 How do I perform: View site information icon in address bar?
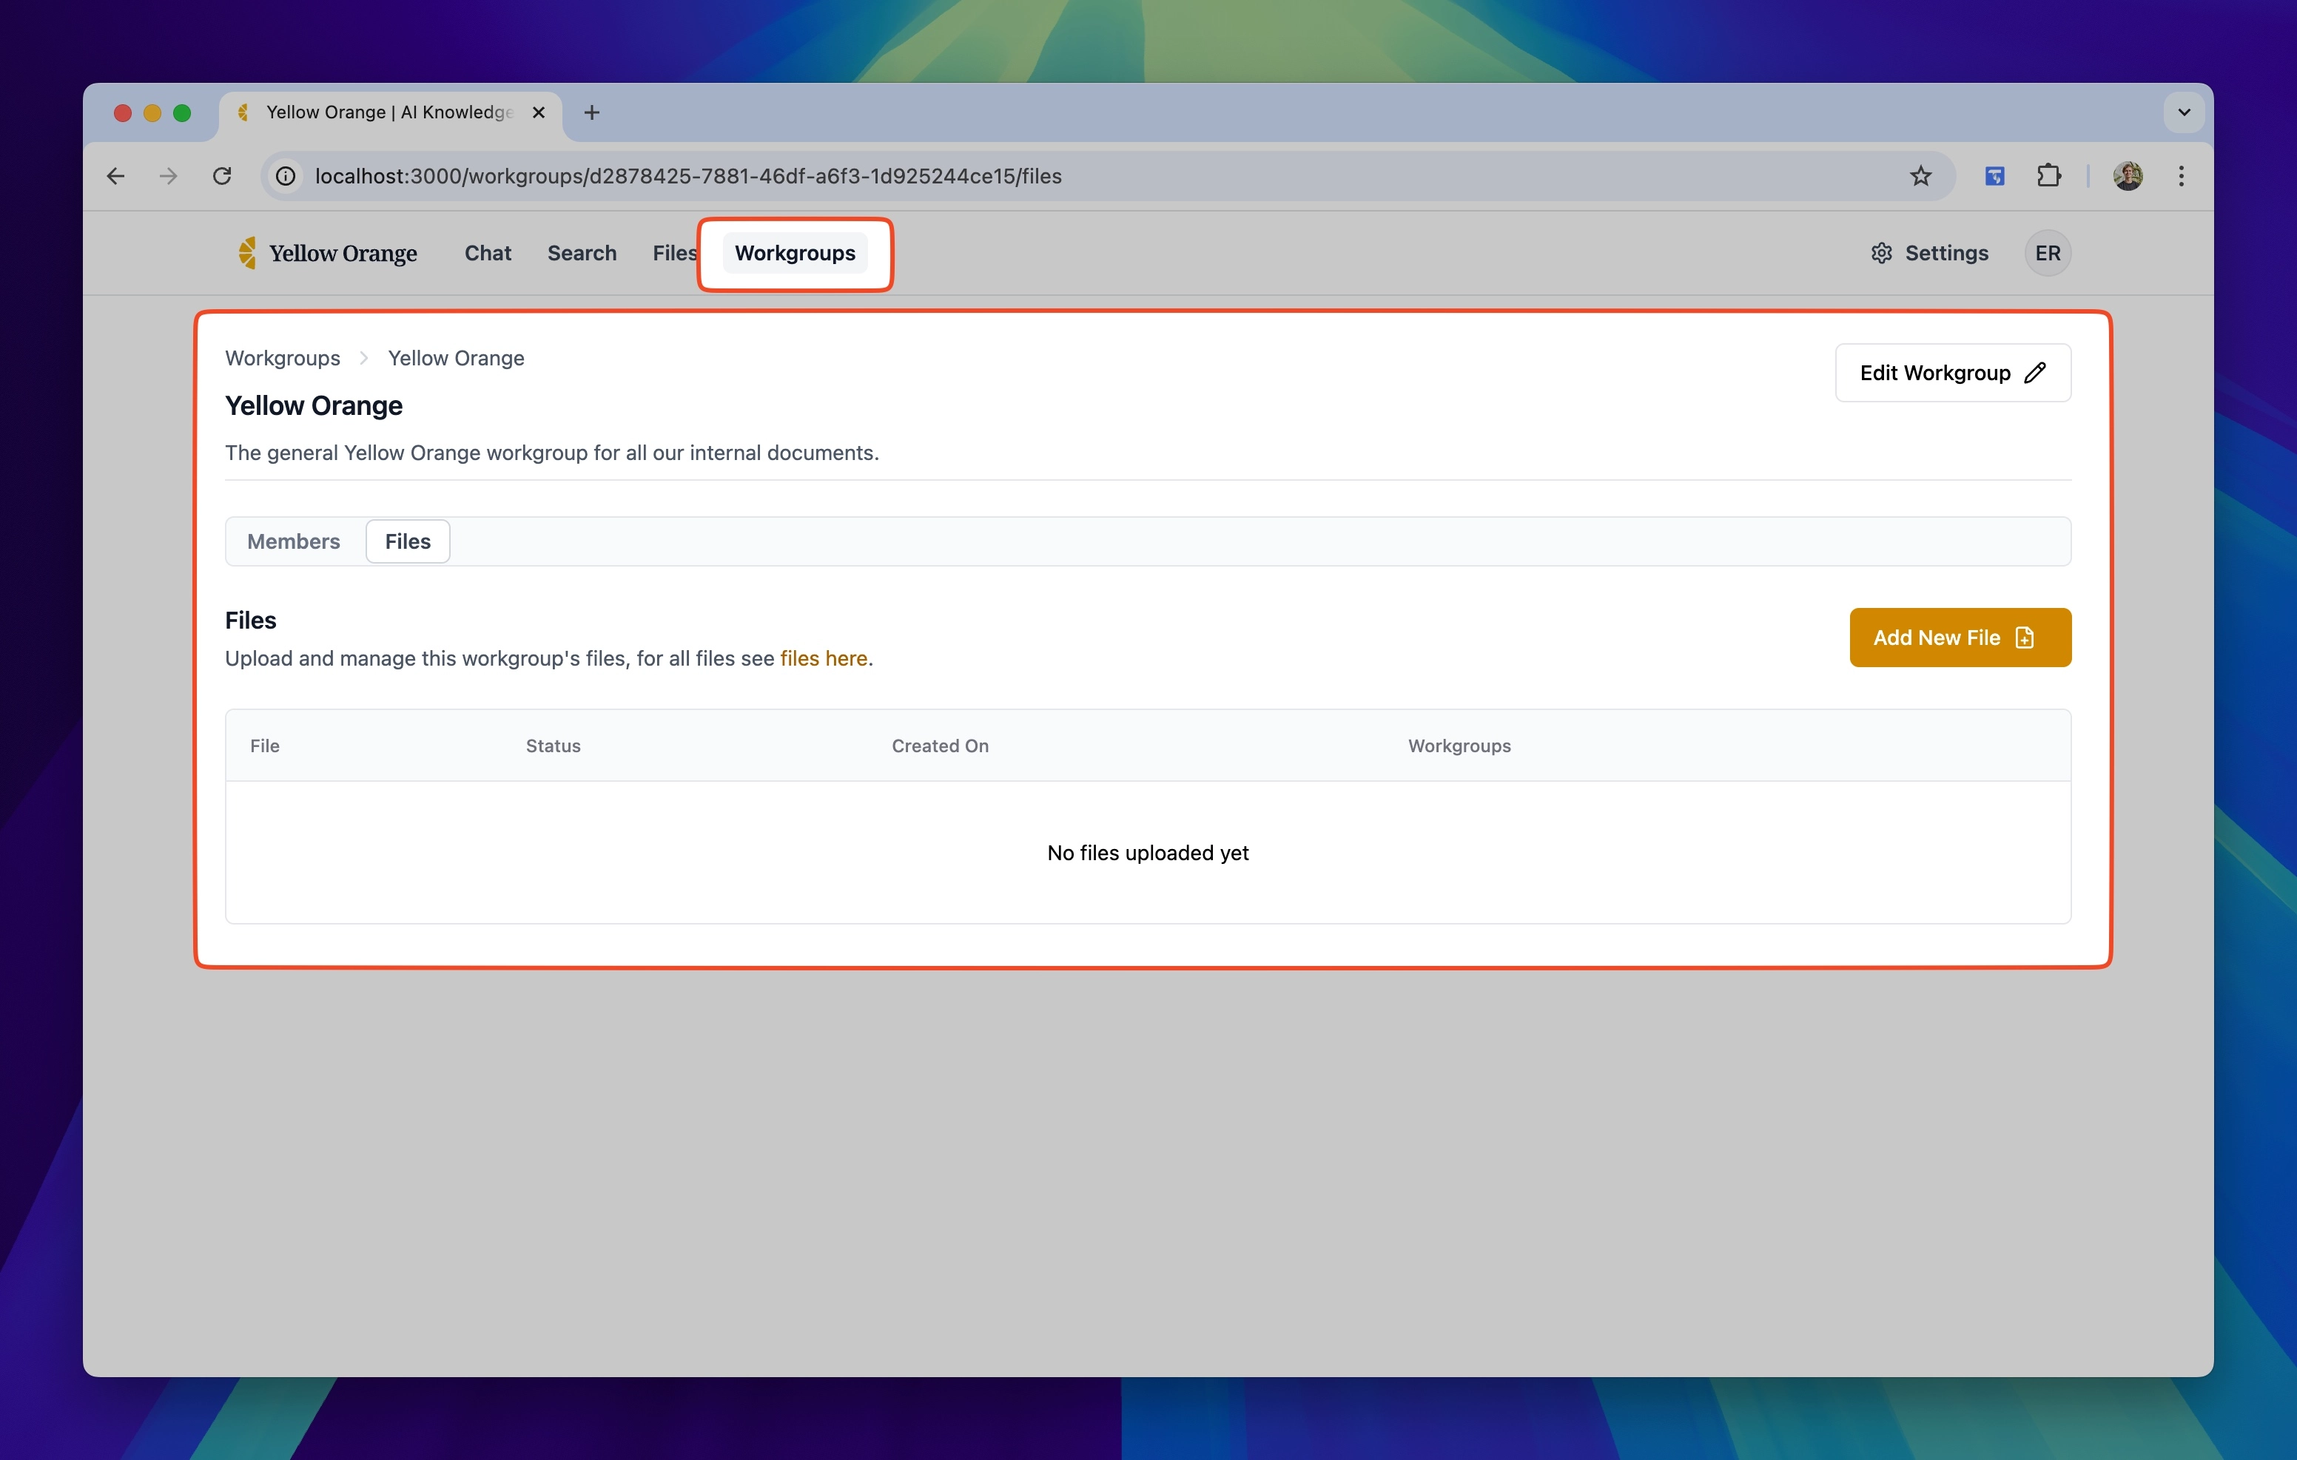285,175
